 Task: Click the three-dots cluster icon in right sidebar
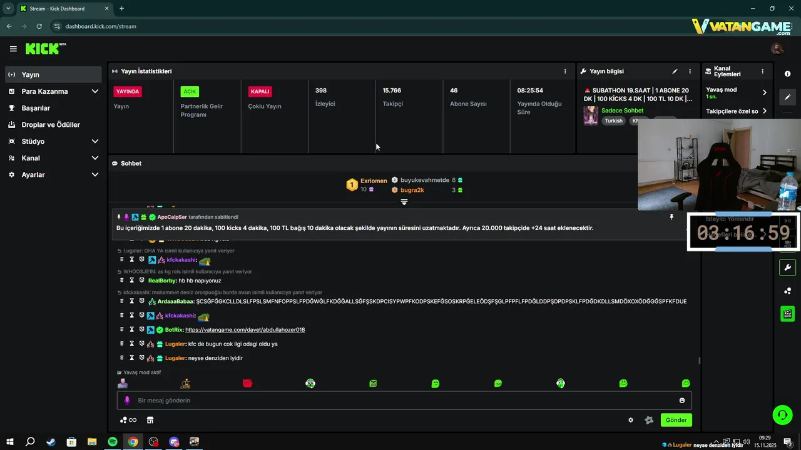click(x=787, y=291)
